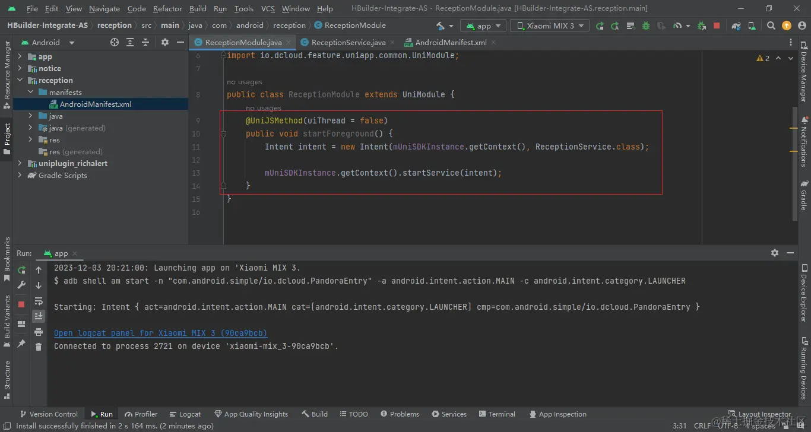Toggle Resource Manager sidebar button
The width and height of the screenshot is (811, 432).
[7, 75]
